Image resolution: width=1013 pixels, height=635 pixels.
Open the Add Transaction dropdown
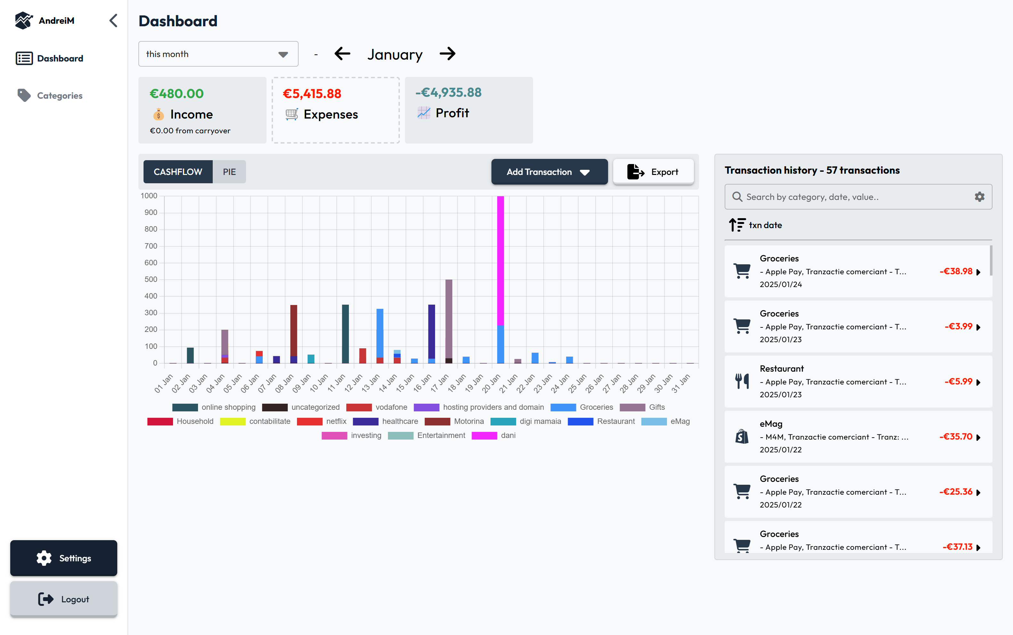[x=549, y=172]
